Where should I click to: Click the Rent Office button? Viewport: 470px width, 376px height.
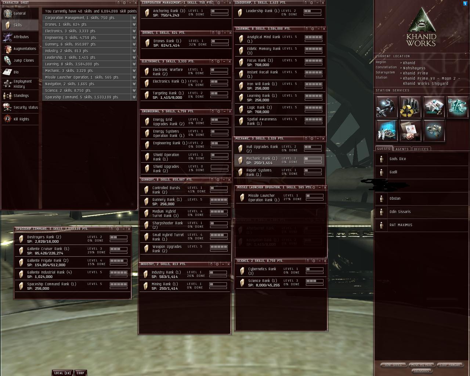point(393,365)
